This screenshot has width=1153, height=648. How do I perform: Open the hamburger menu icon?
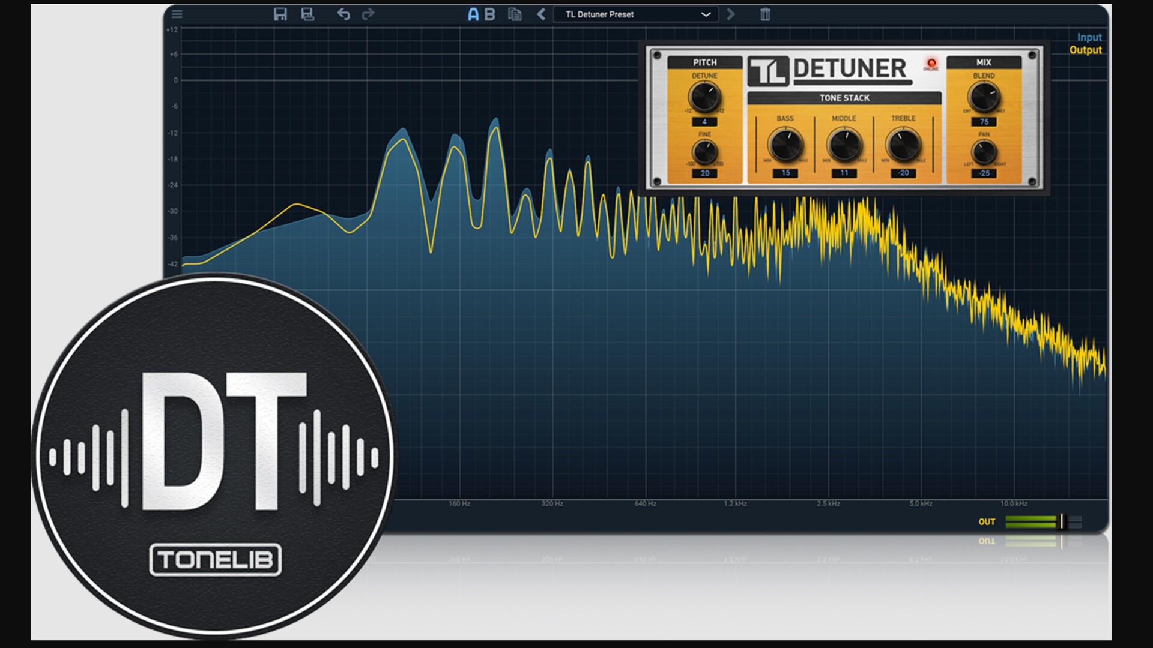click(177, 14)
